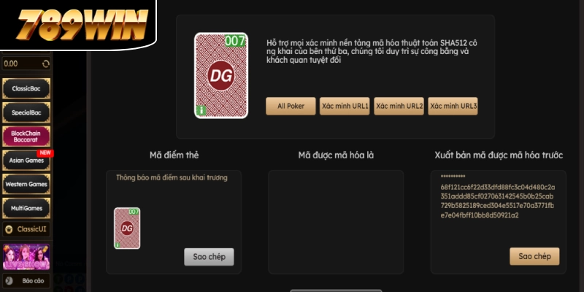The image size is (584, 292).
Task: Click the balance refresh icon beside 0.00
Action: pos(46,64)
